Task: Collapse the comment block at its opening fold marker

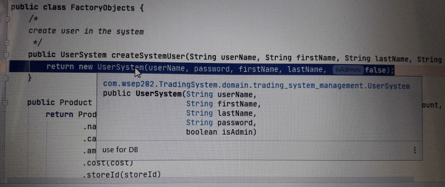Action: point(8,19)
